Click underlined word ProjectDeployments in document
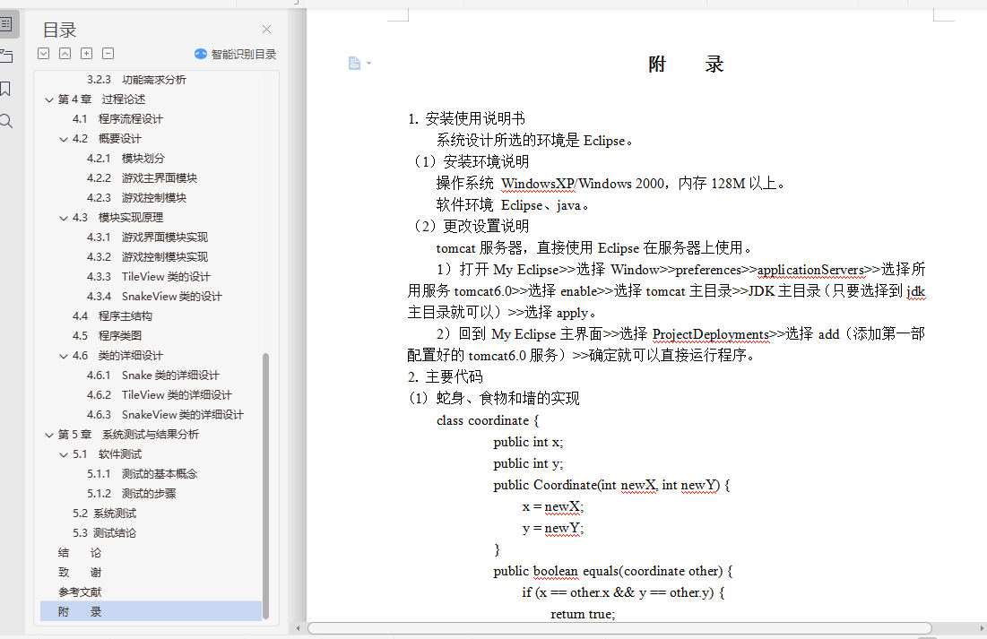This screenshot has width=987, height=639. tap(711, 334)
